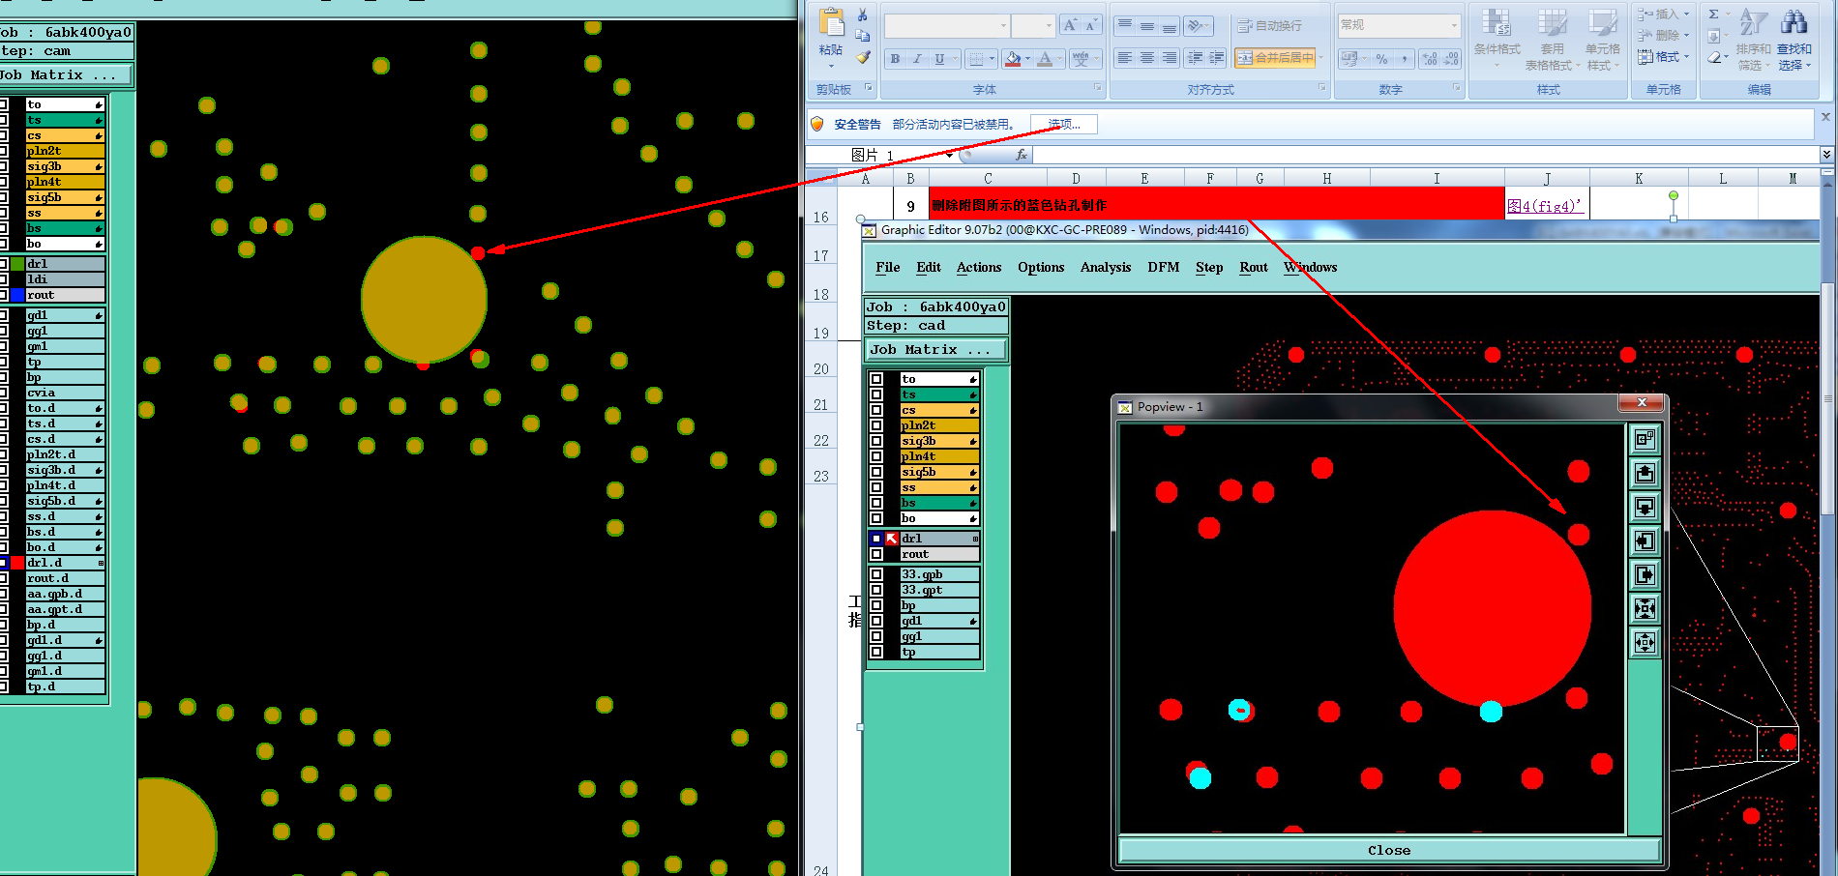Click the Options (选项...) security warning button
1838x876 pixels.
[1063, 124]
